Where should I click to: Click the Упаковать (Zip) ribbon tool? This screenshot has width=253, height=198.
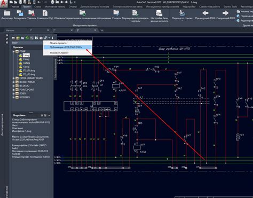[45, 14]
